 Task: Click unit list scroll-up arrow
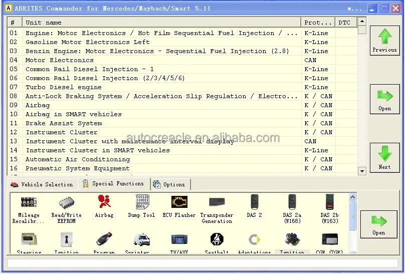pos(362,22)
